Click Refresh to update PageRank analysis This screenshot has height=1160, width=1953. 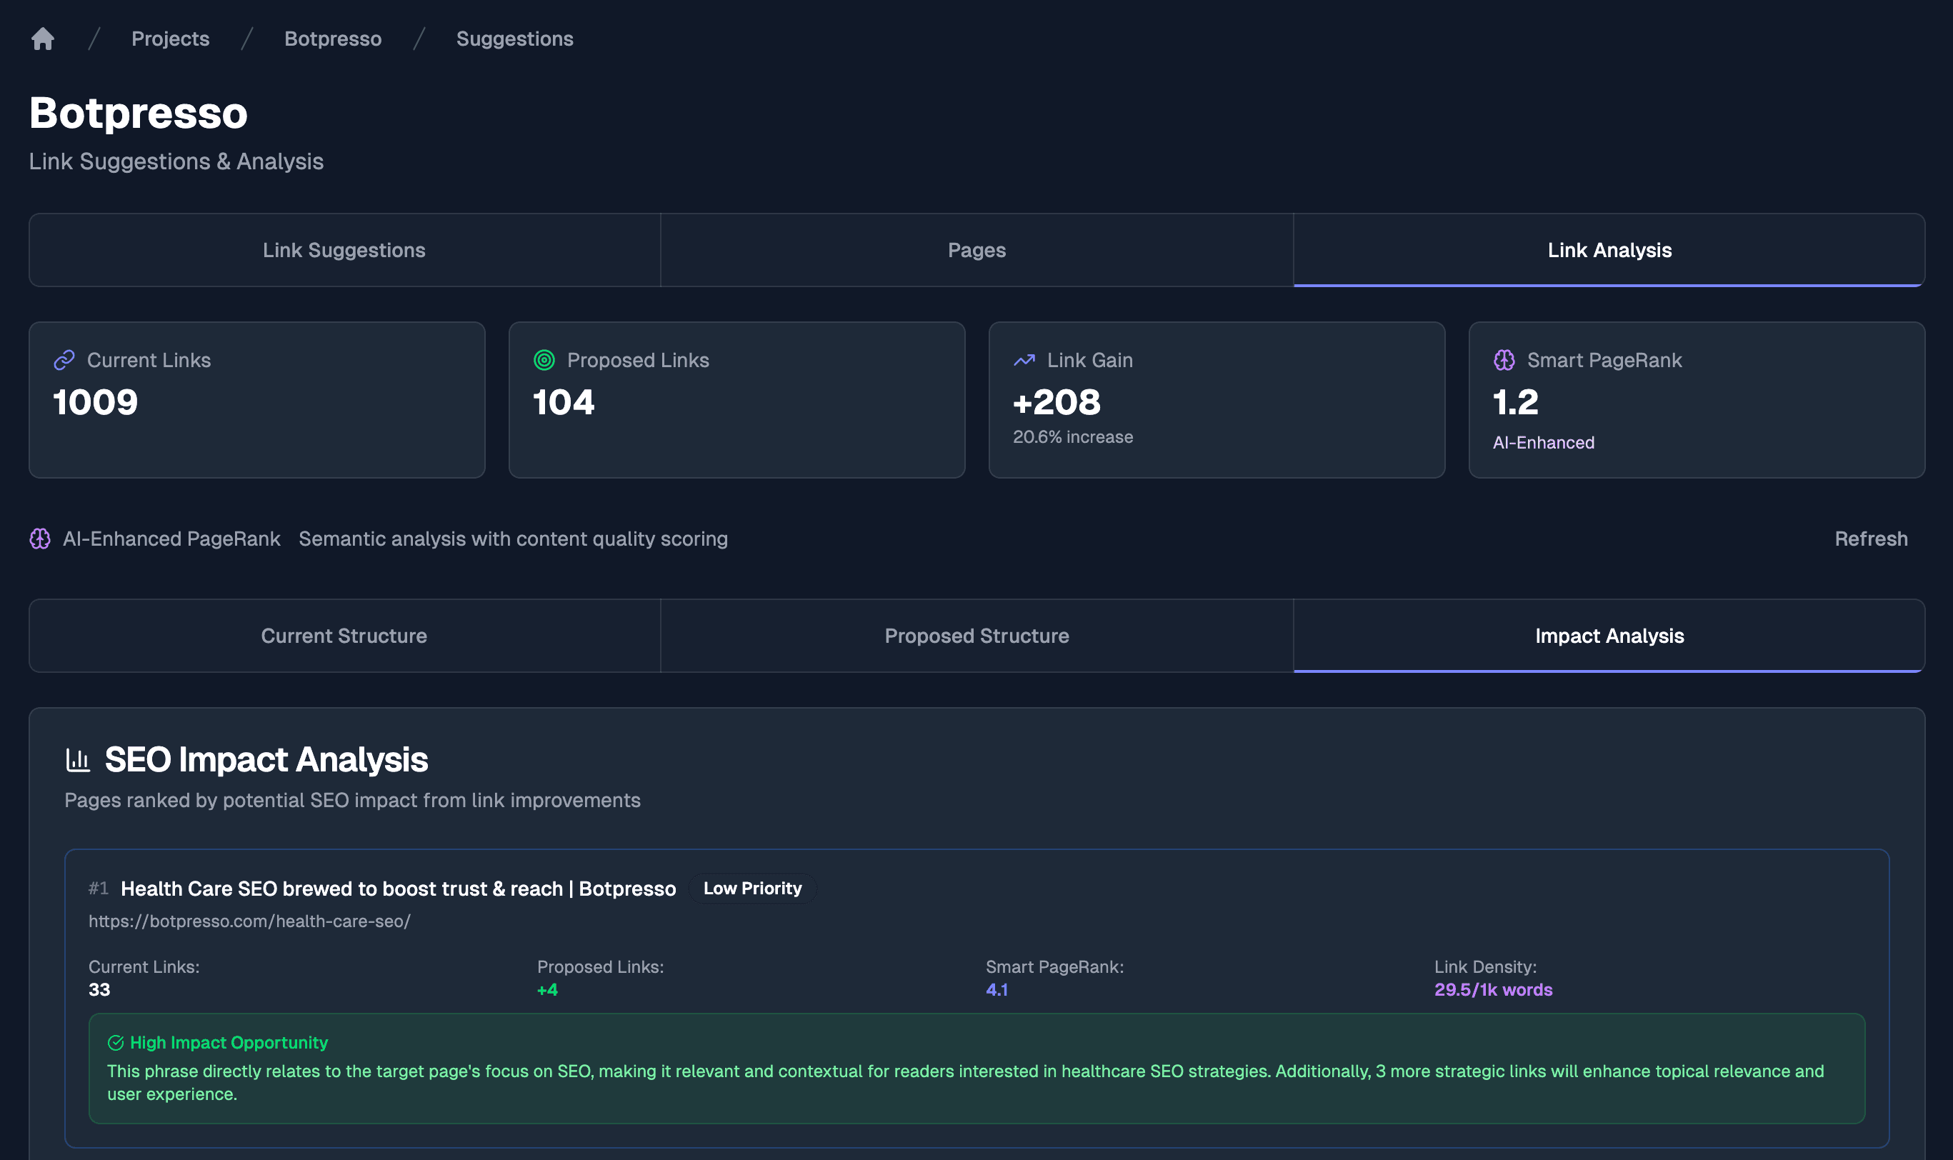[x=1872, y=539]
